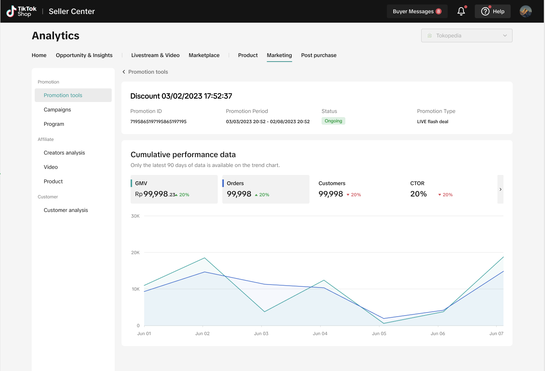This screenshot has height=371, width=545.
Task: Open Creators analysis under Affiliate
Action: point(64,153)
